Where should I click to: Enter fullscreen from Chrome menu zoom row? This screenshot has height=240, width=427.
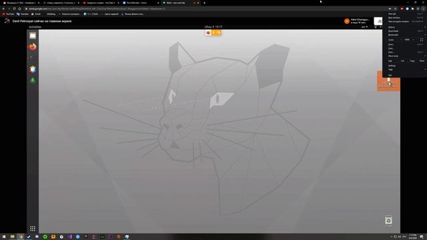(422, 40)
